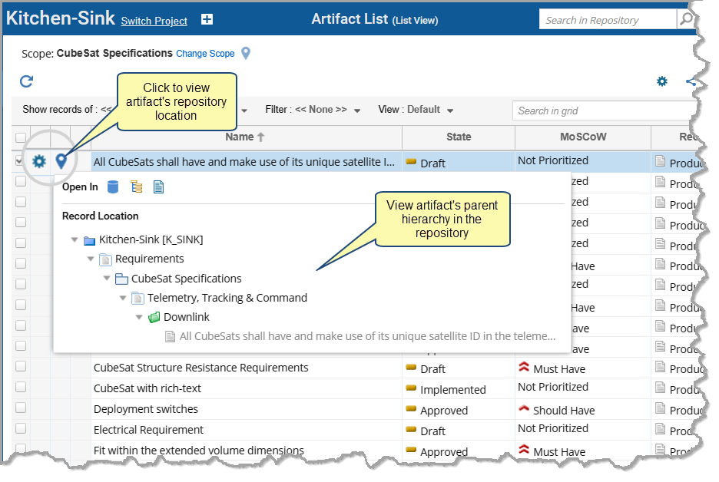This screenshot has width=719, height=482.
Task: Check the Electrical Requirement row
Action: tap(21, 428)
